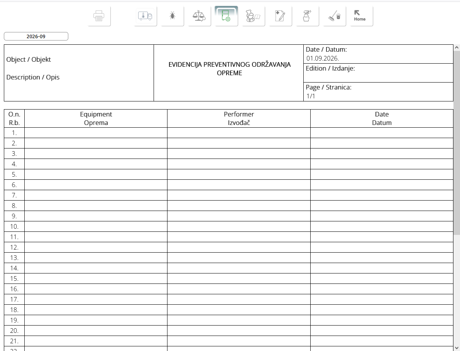The height and width of the screenshot is (351, 460).
Task: Click the Equipment cell in row 1
Action: 96,133
